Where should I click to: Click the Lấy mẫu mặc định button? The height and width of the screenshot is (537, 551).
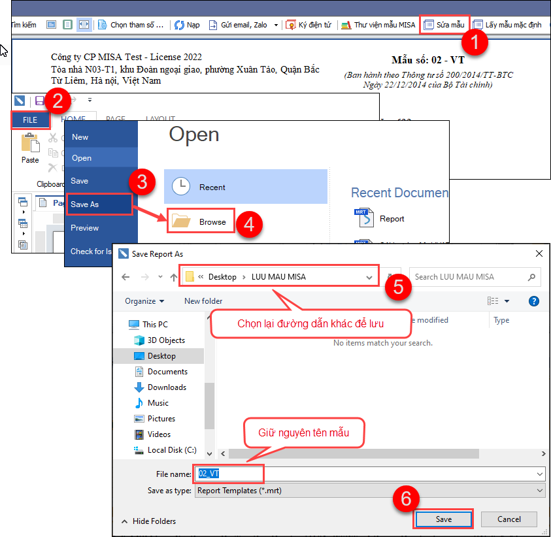(x=507, y=25)
